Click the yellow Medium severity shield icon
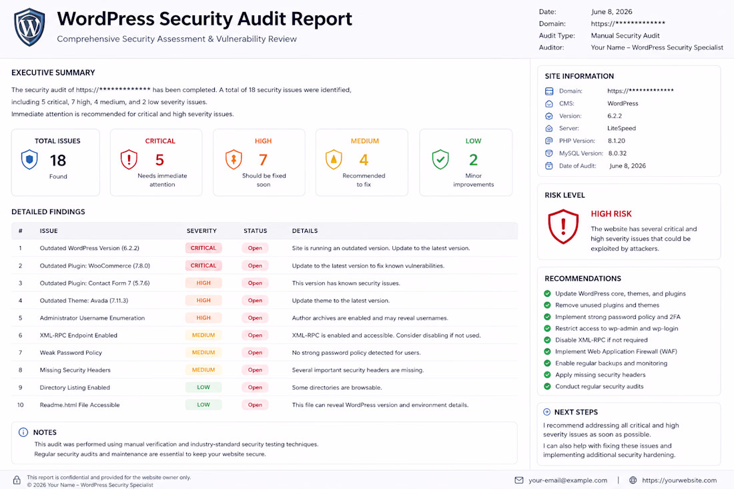The width and height of the screenshot is (734, 489). point(334,159)
